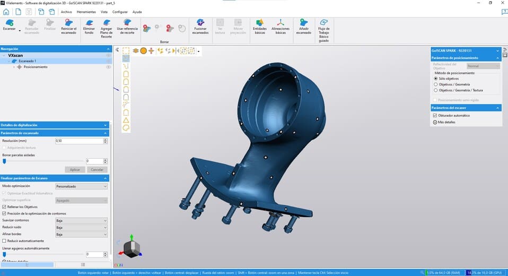Collapse Parámetros de escaneado panel
This screenshot has height=276, width=508.
pyautogui.click(x=105, y=133)
